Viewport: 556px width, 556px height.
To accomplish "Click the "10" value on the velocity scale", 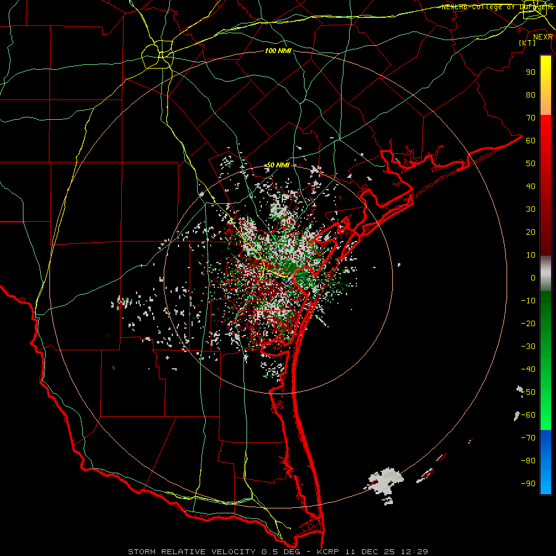I will pos(531,255).
